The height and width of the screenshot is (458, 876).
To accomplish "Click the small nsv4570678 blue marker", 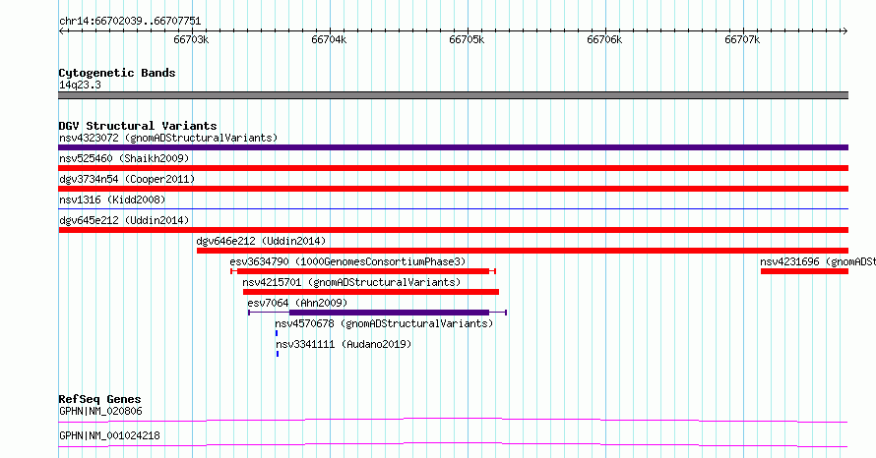I will tap(277, 333).
